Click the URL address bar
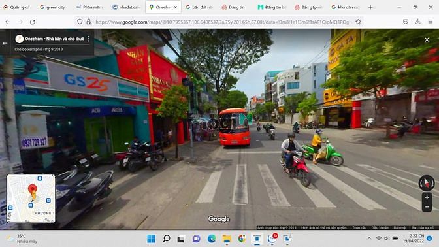This screenshot has width=439, height=247. [x=223, y=22]
